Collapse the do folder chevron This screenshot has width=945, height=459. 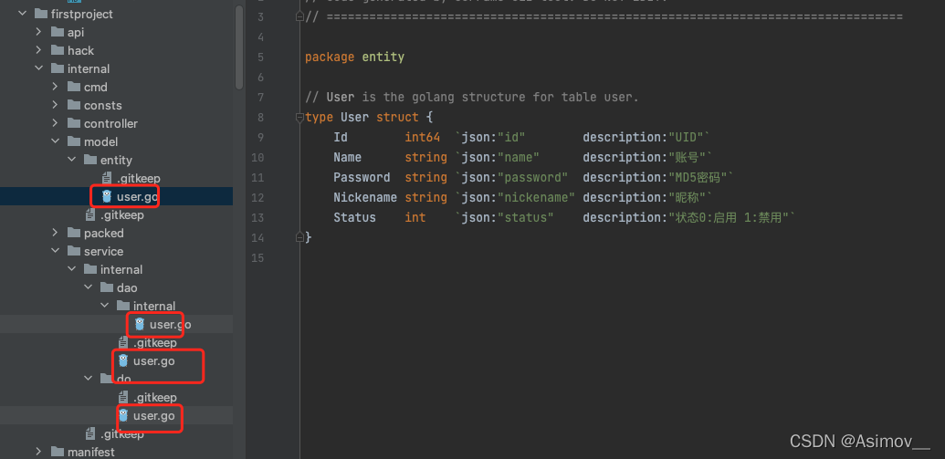(88, 379)
